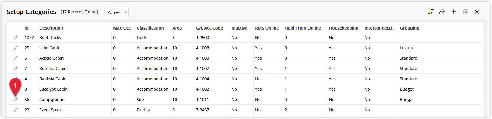This screenshot has height=119, width=492.
Task: Edit the Boronia Cabin row pencil
Action: [15, 69]
